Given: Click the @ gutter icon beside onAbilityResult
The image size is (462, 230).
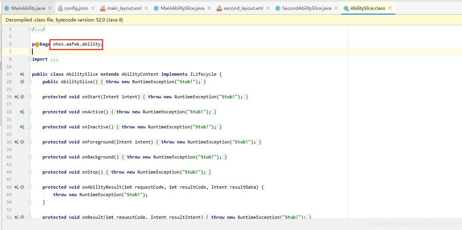Looking at the screenshot, I should coord(22,187).
